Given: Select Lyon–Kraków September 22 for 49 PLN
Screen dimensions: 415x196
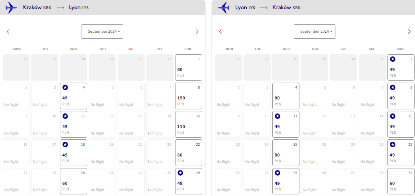Looking at the screenshot, I should [x=401, y=152].
